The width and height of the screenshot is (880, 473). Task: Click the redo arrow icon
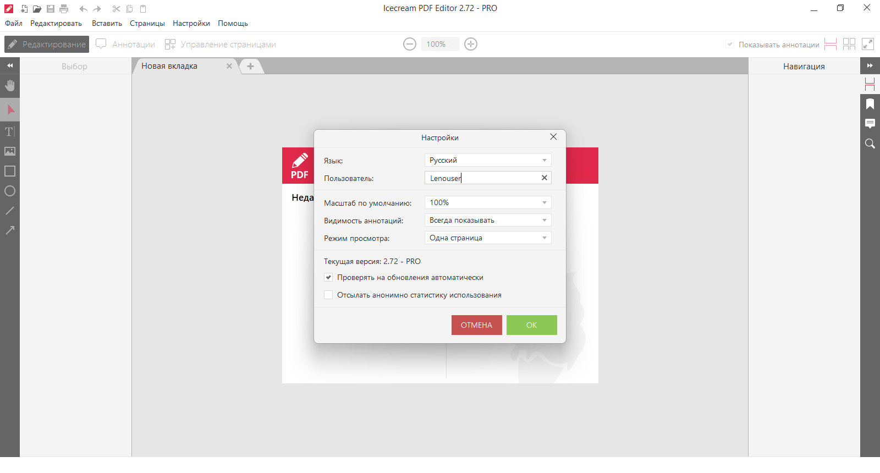[97, 9]
